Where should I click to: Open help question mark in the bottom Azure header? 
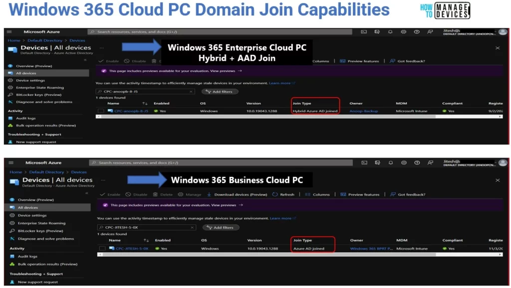[417, 163]
